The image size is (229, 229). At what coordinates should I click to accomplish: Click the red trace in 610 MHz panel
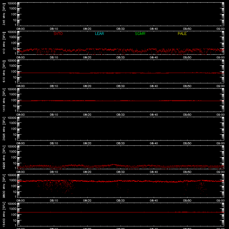(121, 73)
